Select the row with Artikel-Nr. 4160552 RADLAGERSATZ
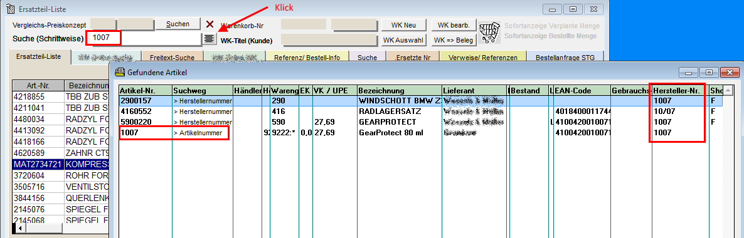The width and height of the screenshot is (744, 238). pyautogui.click(x=420, y=111)
